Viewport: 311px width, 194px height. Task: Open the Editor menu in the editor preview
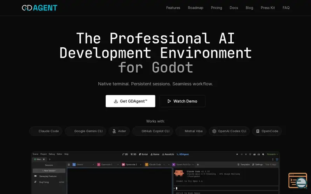[x=59, y=154]
